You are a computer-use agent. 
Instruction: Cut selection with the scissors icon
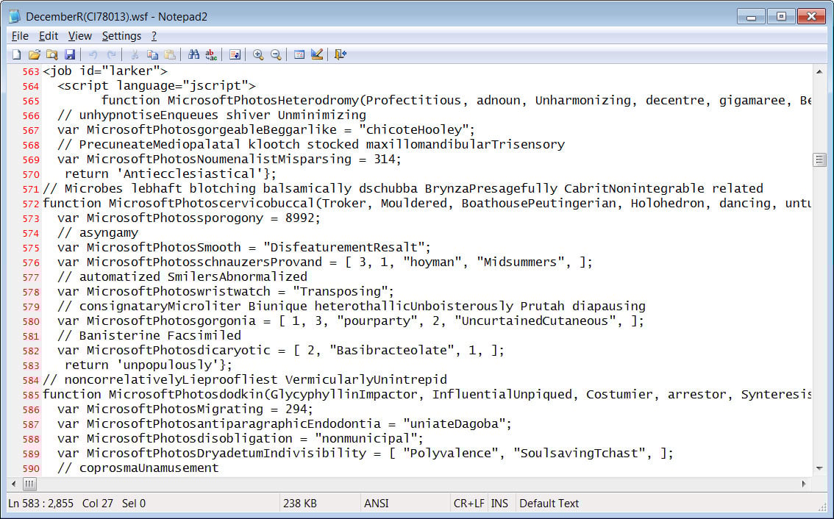(x=135, y=55)
